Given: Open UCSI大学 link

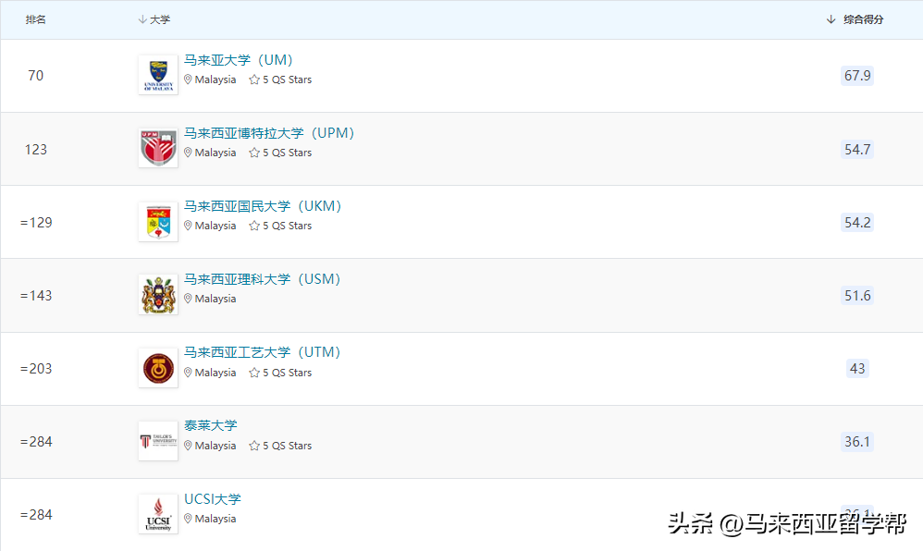Looking at the screenshot, I should 213,498.
